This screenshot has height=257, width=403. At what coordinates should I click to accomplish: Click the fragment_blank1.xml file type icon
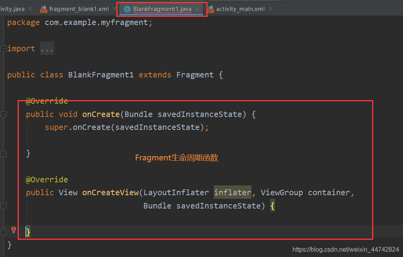click(x=43, y=9)
